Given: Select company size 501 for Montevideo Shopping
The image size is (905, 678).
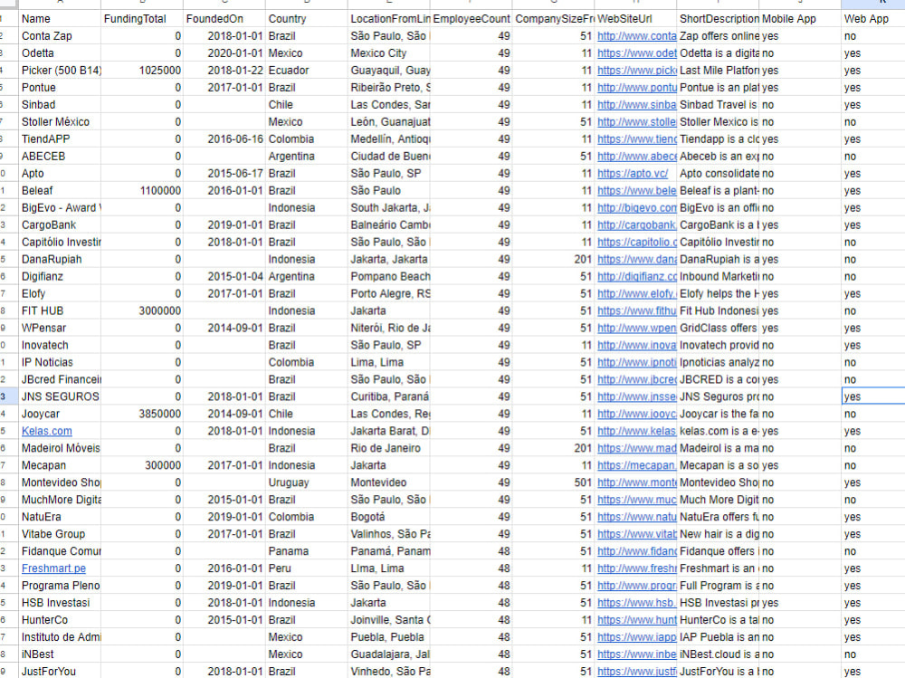Looking at the screenshot, I should click(554, 482).
